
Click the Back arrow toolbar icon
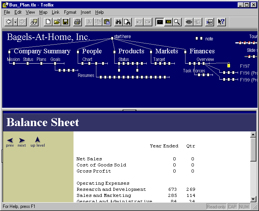[9, 22]
